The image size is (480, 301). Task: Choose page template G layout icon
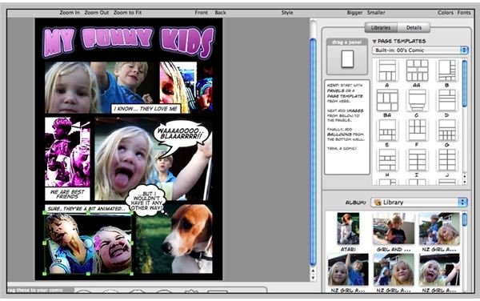click(x=447, y=130)
